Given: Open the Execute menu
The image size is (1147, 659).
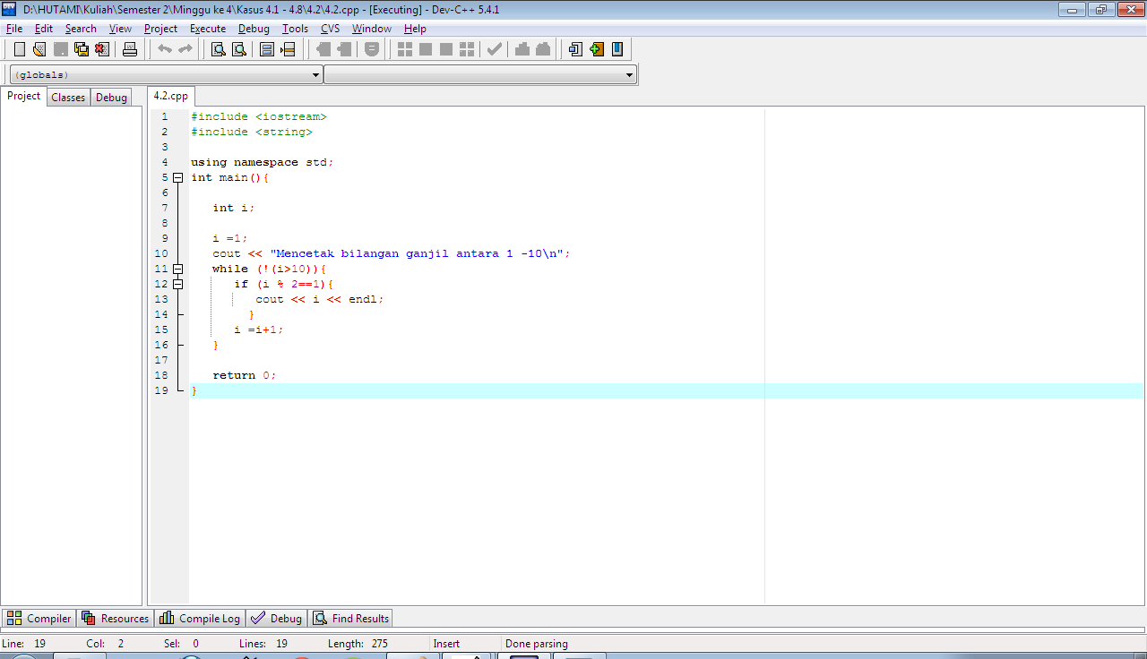Looking at the screenshot, I should click(x=208, y=29).
